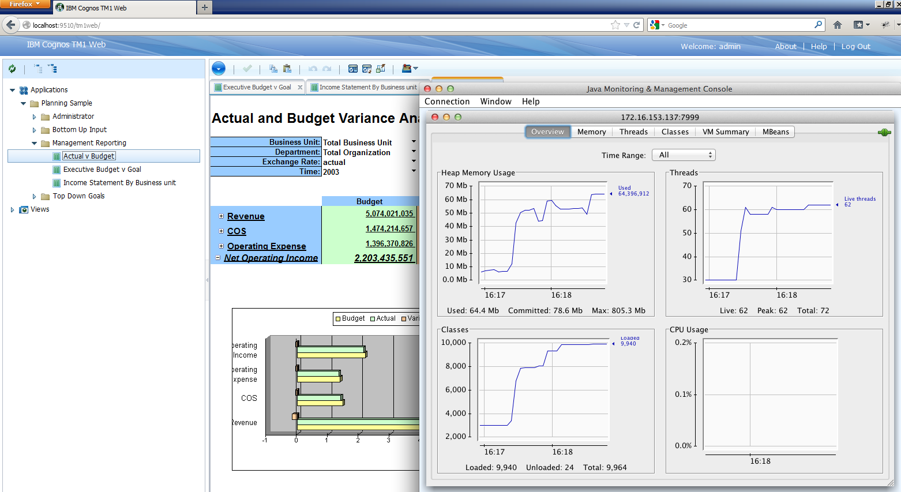Click the Recalculate icon in websheet toolbar
This screenshot has height=492, width=901.
click(x=353, y=69)
